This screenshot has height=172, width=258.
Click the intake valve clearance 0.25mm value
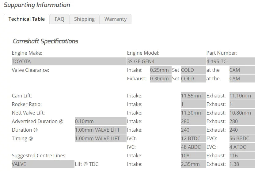pyautogui.click(x=161, y=70)
